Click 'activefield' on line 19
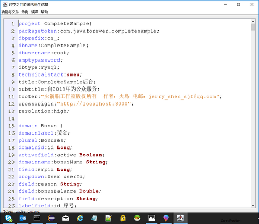Image resolution: width=259 pixels, height=224 pixels. pyautogui.click(x=36, y=155)
